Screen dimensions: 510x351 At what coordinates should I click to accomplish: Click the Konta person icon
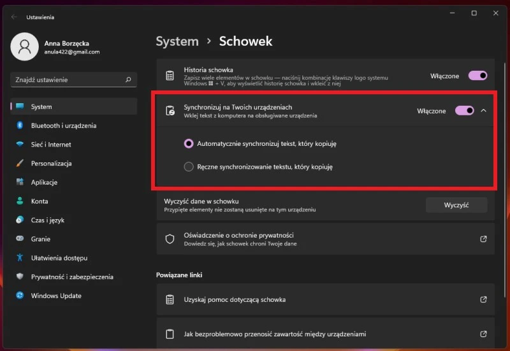tap(20, 201)
